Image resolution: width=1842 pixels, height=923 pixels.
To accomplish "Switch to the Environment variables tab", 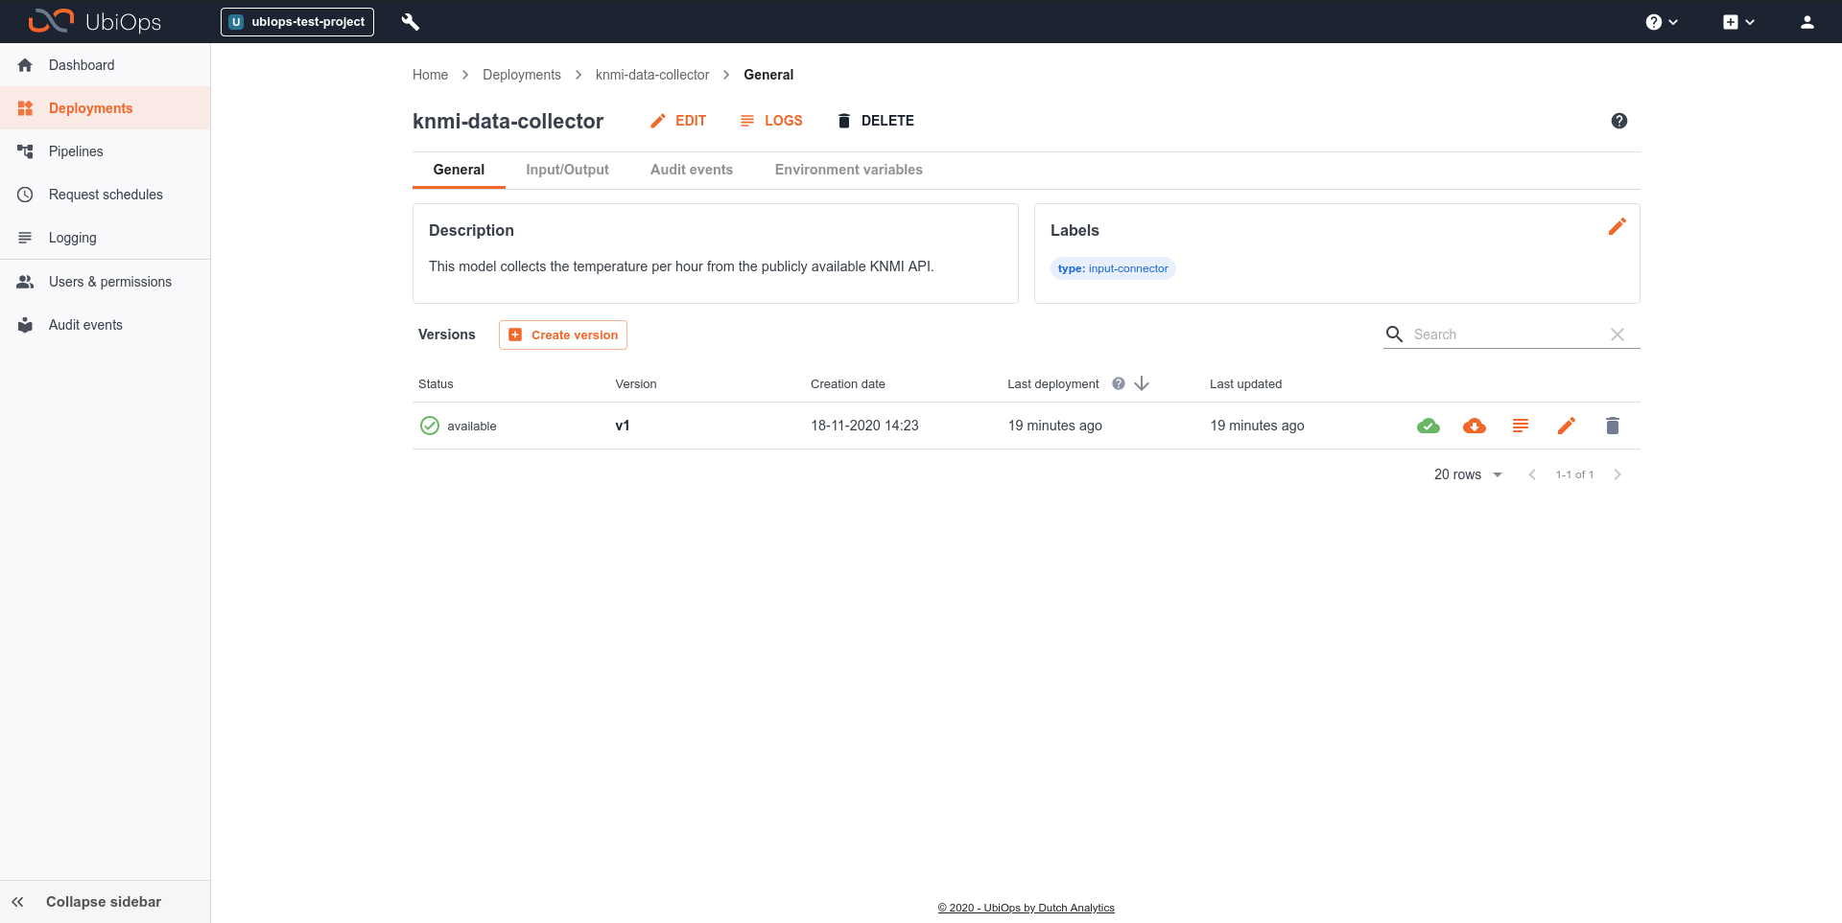I will point(849,170).
